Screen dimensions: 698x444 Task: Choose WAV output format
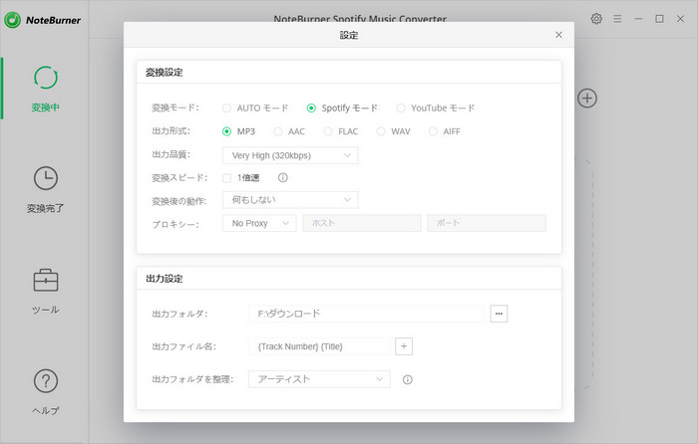click(x=381, y=131)
